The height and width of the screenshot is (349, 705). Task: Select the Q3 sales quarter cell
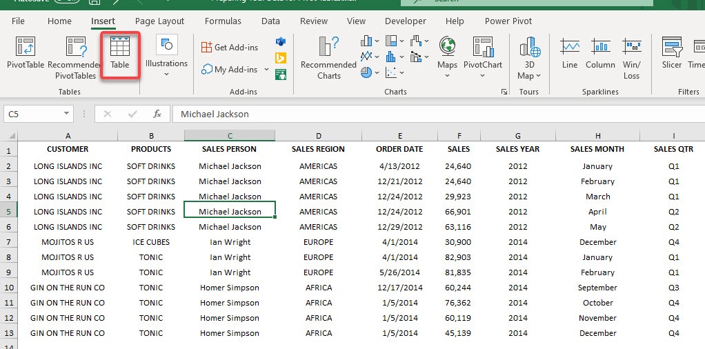point(673,288)
